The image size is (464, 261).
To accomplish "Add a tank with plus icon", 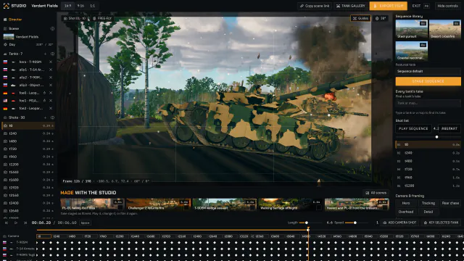I will pyautogui.click(x=45, y=54).
